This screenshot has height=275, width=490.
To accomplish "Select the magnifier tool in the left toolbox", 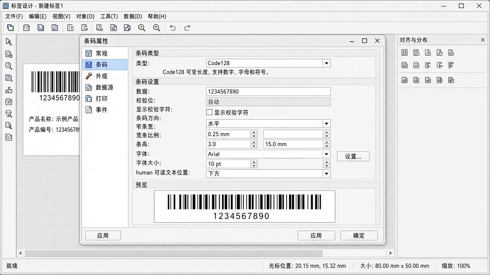I will click(9, 66).
